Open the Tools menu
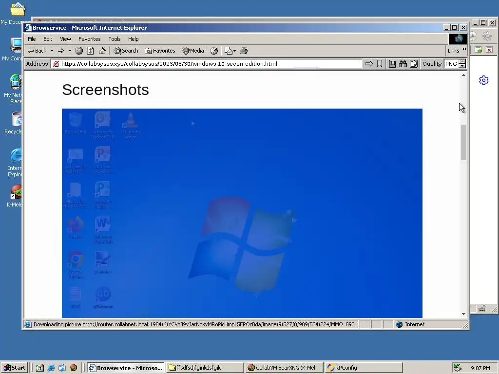Screen dimensions: 499x374 (x=114, y=39)
